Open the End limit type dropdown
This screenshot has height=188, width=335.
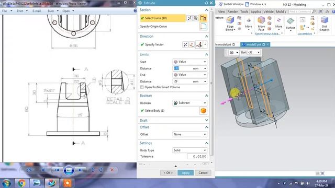click(189, 75)
